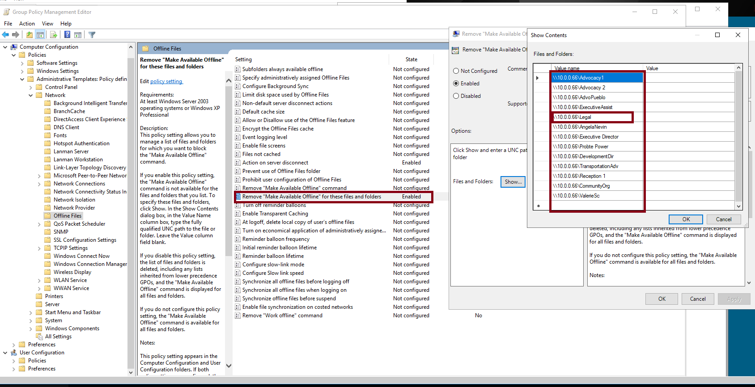Viewport: 755px width, 387px height.
Task: Click the Export List toolbar icon
Action: [x=54, y=35]
